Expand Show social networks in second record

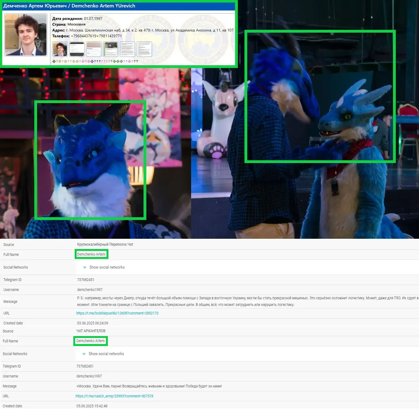coord(106,354)
